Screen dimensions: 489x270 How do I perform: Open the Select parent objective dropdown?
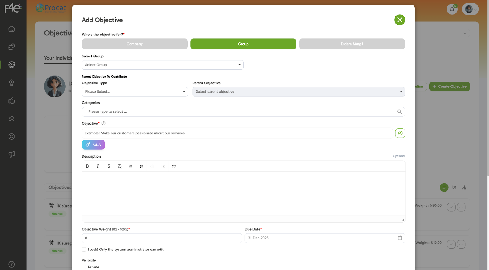pos(298,92)
